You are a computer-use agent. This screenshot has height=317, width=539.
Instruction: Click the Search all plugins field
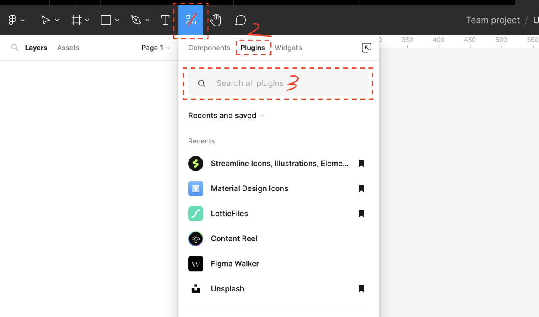[x=278, y=83]
